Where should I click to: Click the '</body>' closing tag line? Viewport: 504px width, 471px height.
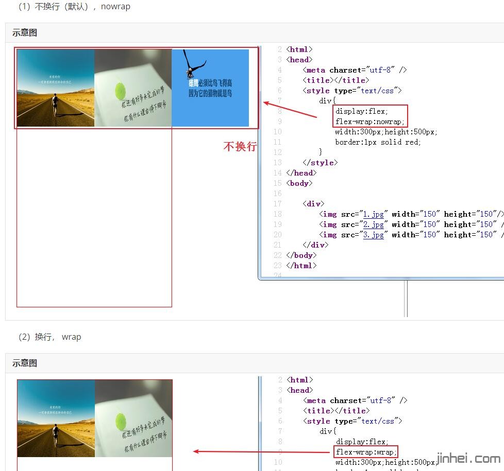click(301, 255)
